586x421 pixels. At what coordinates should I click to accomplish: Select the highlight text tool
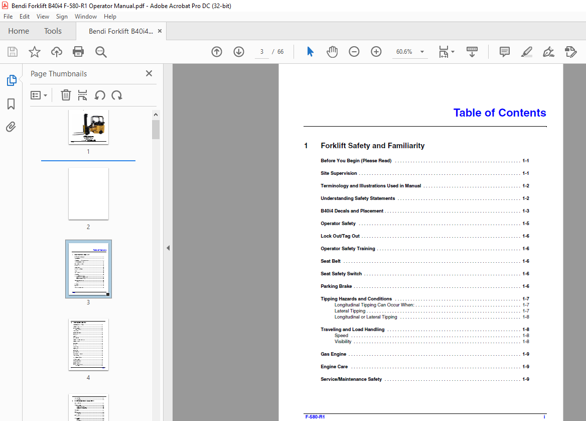pos(527,52)
